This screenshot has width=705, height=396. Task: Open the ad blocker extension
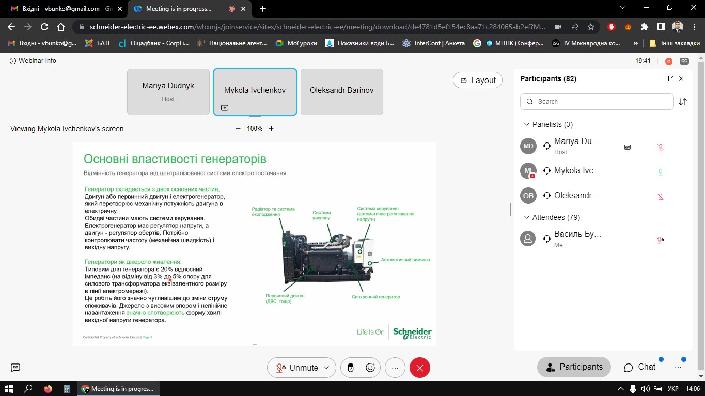coord(612,27)
